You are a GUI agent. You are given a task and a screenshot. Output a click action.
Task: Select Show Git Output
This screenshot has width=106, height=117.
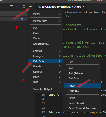coord(45,89)
